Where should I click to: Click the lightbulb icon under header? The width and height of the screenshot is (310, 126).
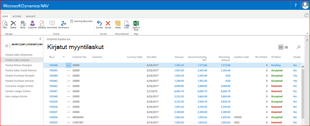pos(306,15)
